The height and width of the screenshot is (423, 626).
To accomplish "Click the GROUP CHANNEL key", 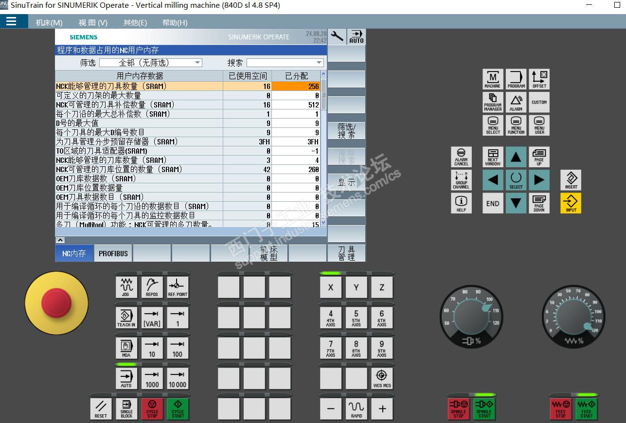I will click(461, 180).
